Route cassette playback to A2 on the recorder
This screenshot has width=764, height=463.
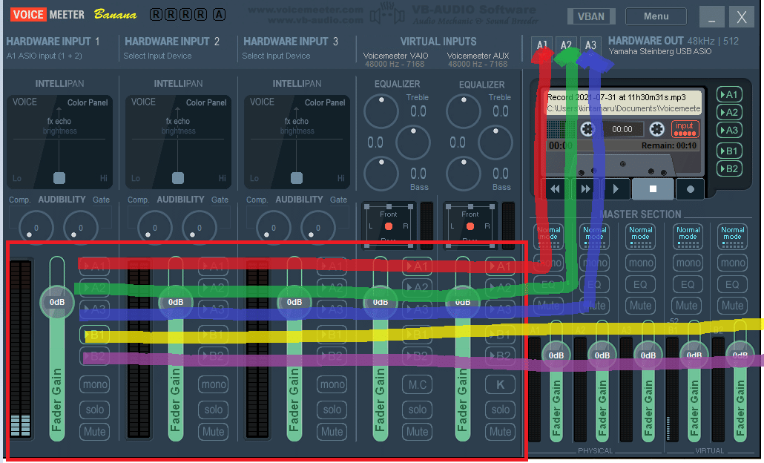click(x=729, y=113)
